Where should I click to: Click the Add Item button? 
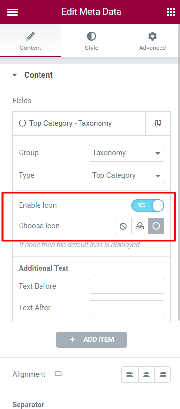pyautogui.click(x=91, y=339)
